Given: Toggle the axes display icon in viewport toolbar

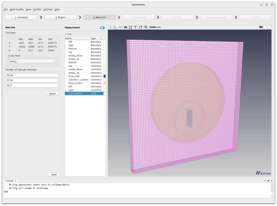Looking at the screenshot, I should click(110, 27).
